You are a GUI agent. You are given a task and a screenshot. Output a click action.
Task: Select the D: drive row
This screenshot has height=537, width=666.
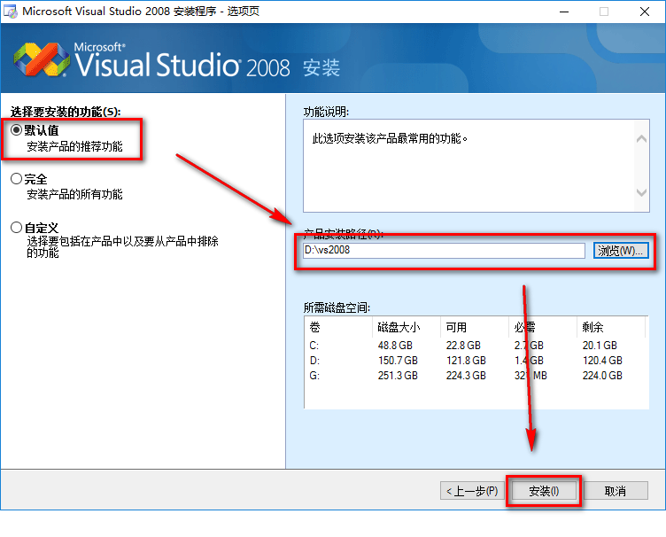(x=476, y=361)
